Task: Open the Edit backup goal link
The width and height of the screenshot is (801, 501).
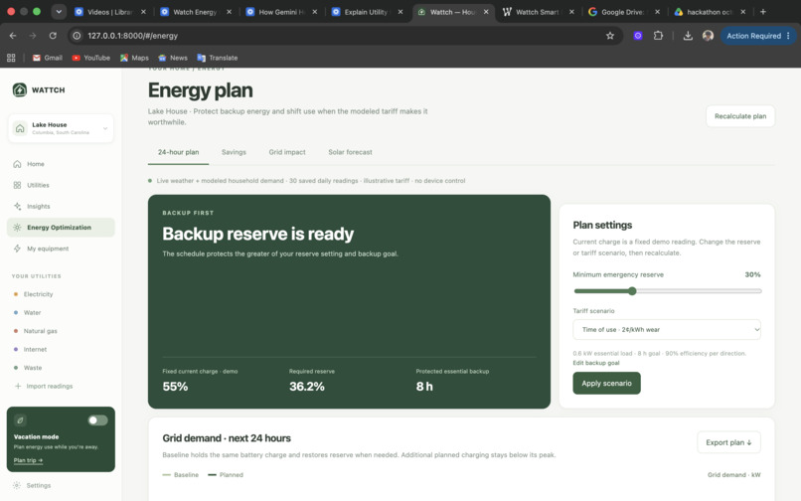Action: [x=596, y=363]
